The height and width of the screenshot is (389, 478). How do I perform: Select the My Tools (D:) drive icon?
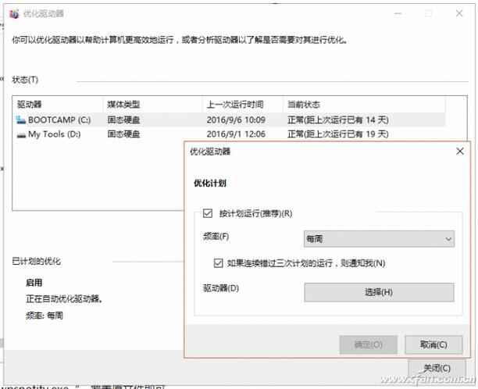(21, 135)
